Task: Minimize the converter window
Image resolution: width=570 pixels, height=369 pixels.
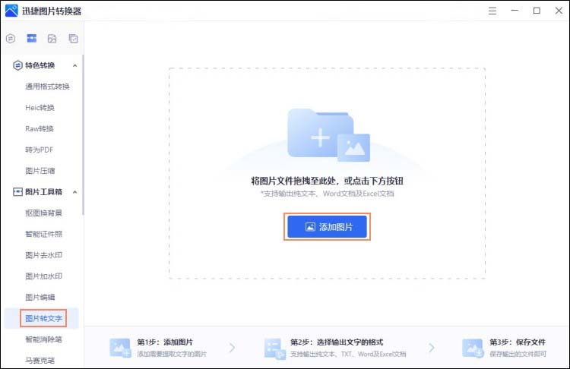Action: pos(515,11)
